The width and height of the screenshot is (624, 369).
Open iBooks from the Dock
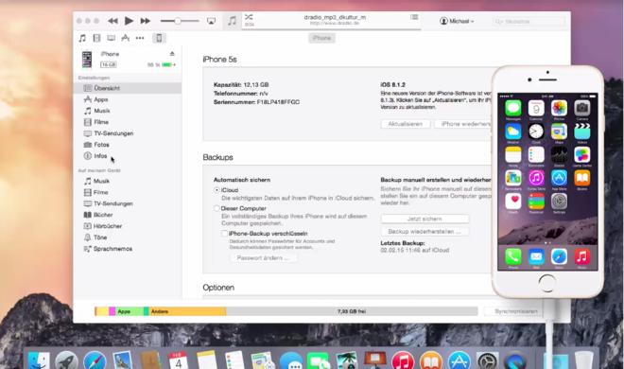click(430, 360)
